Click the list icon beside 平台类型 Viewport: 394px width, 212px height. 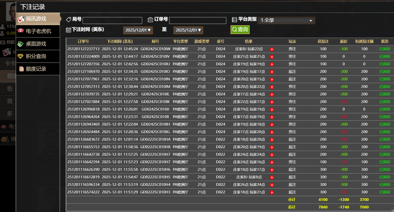[234, 19]
